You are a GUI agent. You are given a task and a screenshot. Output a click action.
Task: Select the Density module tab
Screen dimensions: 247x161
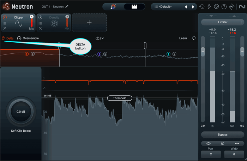pyautogui.click(x=54, y=23)
